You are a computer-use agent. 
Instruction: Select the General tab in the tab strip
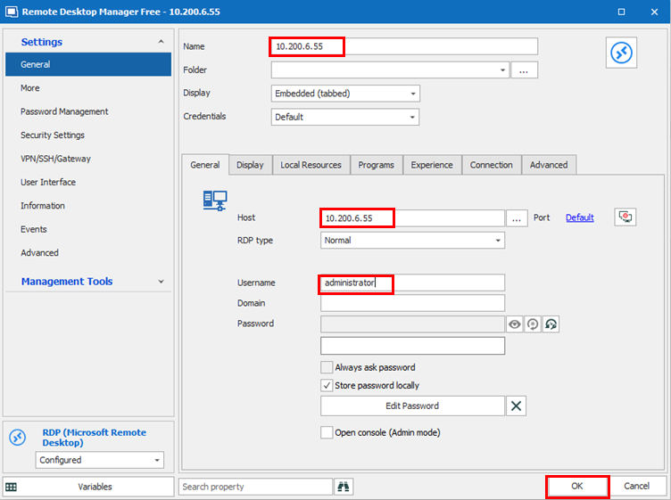pos(205,165)
